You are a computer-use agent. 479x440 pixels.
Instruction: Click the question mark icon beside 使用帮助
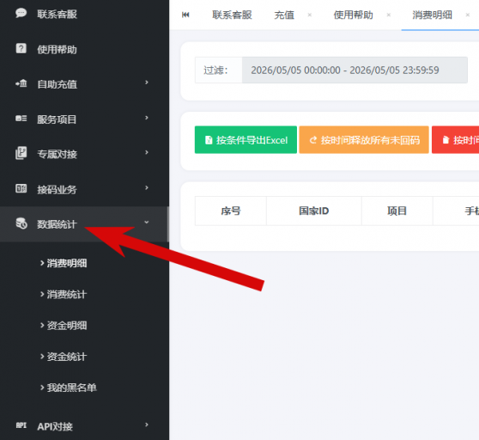tap(21, 48)
